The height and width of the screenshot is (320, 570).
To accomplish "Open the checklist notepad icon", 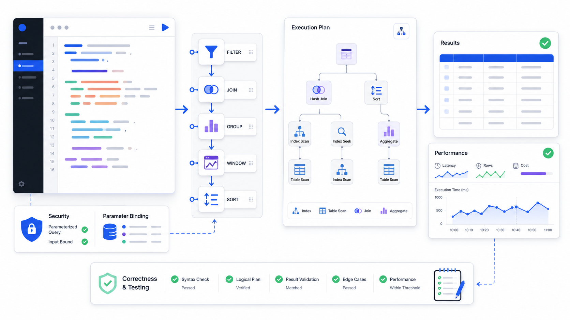I will tap(449, 285).
